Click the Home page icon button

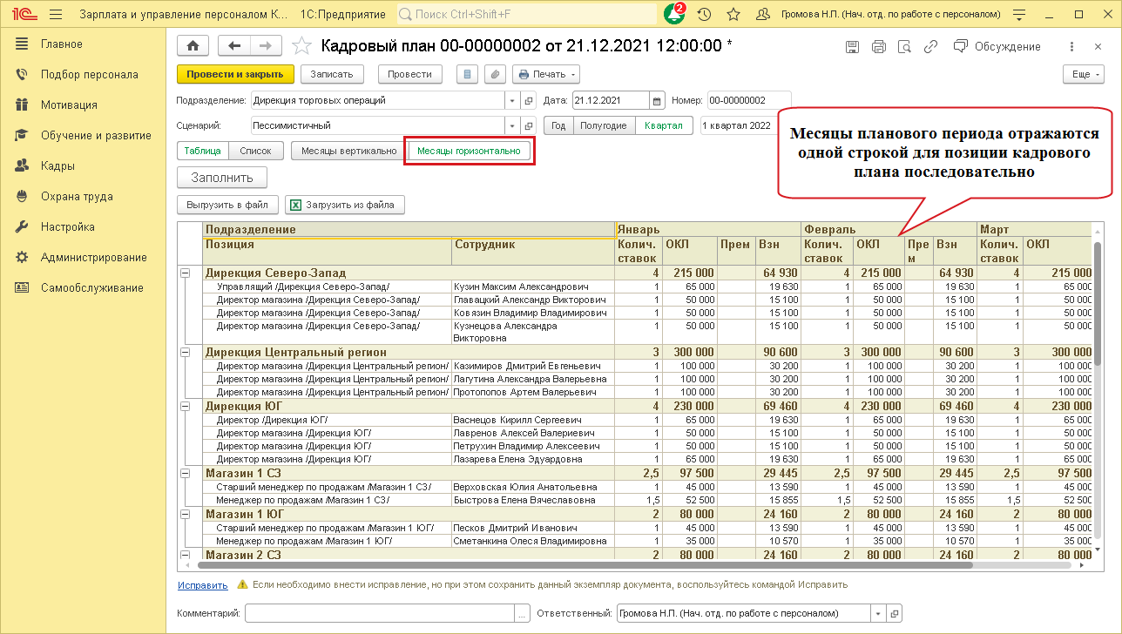coord(193,46)
